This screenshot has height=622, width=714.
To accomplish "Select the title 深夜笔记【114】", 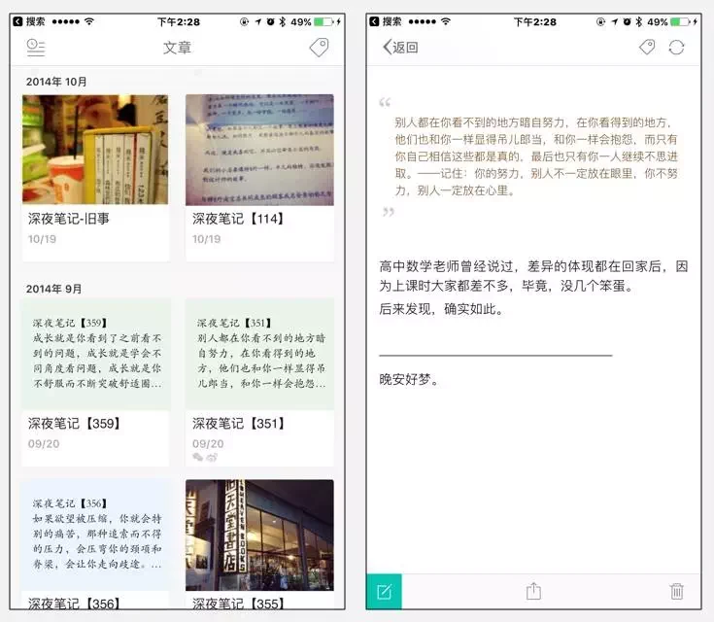I will (238, 219).
